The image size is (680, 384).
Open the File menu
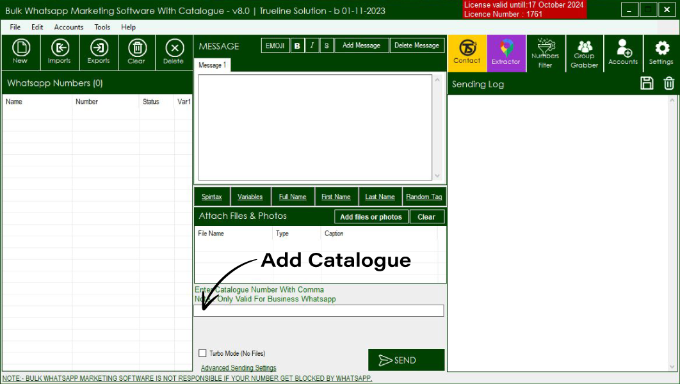click(15, 27)
